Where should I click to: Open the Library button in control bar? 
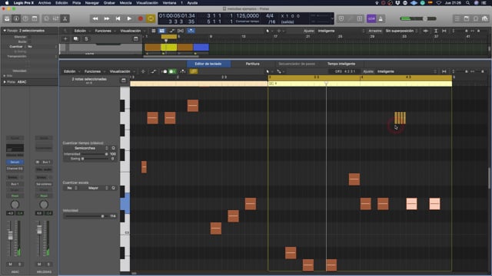(x=7, y=18)
